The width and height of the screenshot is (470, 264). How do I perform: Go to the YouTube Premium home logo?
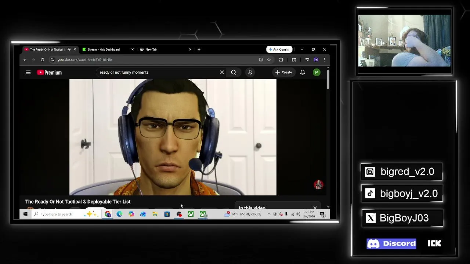click(x=49, y=73)
